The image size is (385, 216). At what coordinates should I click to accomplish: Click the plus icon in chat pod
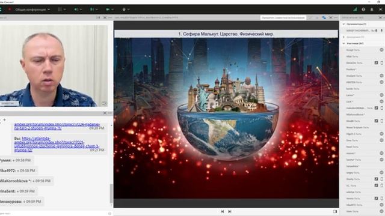click(x=4, y=120)
